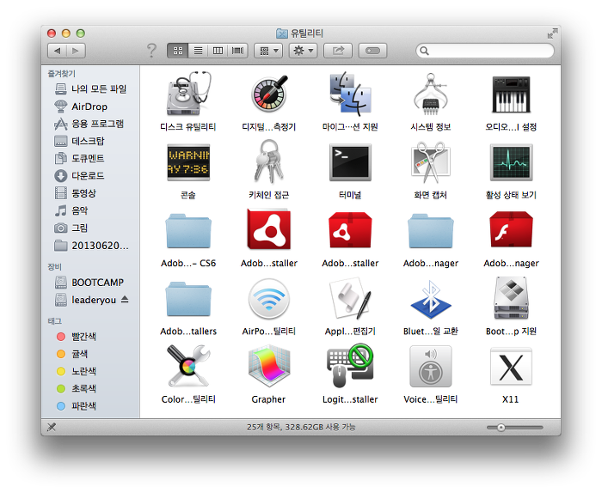Open the Disk Utility (디스크 유틸리티) app
Viewport: 602px width, 493px height.
pos(188,94)
